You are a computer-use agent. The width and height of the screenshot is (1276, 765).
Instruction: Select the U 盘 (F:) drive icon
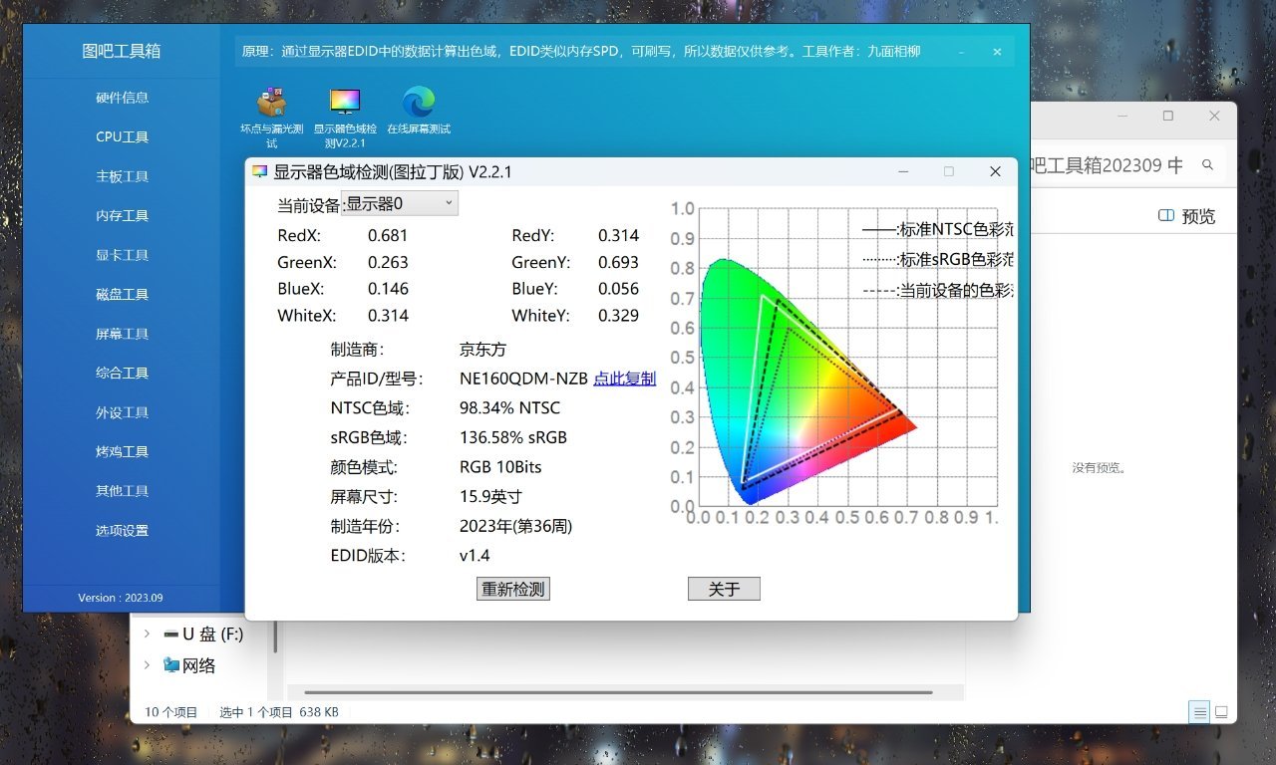(x=170, y=634)
